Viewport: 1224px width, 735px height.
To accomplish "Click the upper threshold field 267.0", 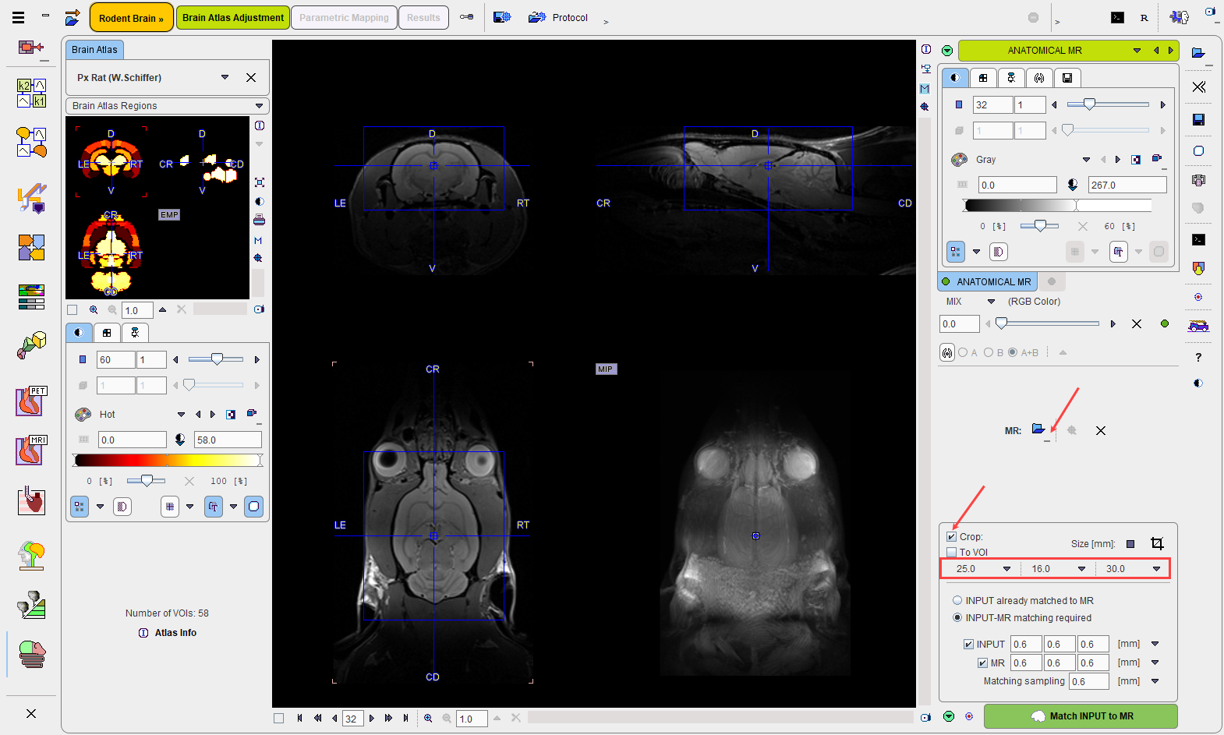I will pos(1127,185).
